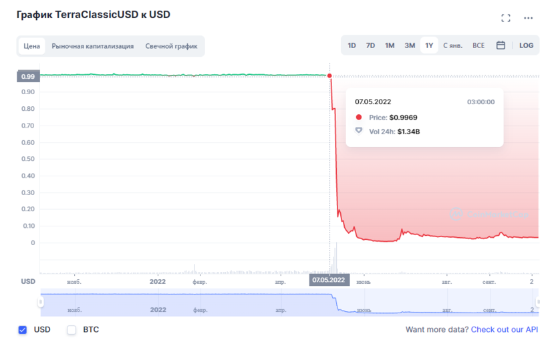Click the Vol 24h: $1.34B tooltip value
The height and width of the screenshot is (348, 556).
(394, 132)
